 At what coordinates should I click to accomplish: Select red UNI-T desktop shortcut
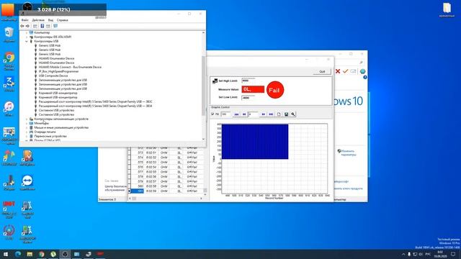coord(9,209)
